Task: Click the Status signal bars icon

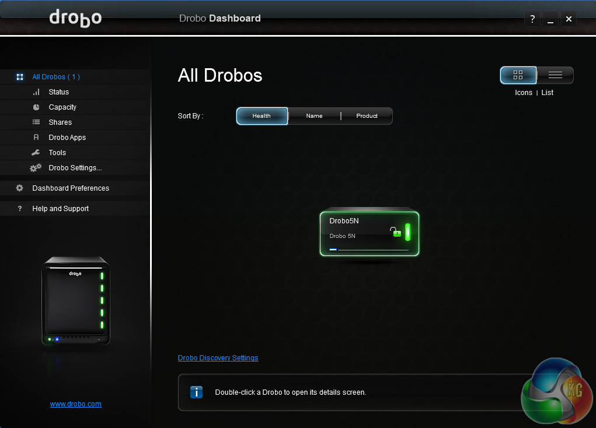Action: 36,92
